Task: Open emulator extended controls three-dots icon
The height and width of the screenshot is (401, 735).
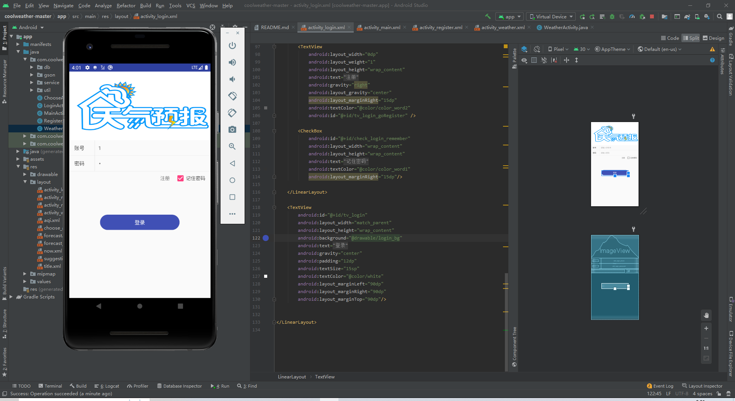Action: click(x=232, y=214)
